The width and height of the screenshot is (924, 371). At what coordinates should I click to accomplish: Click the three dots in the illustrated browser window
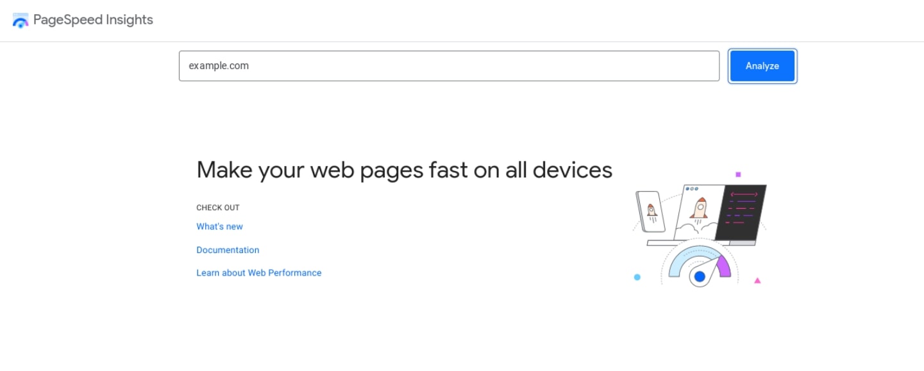(692, 189)
